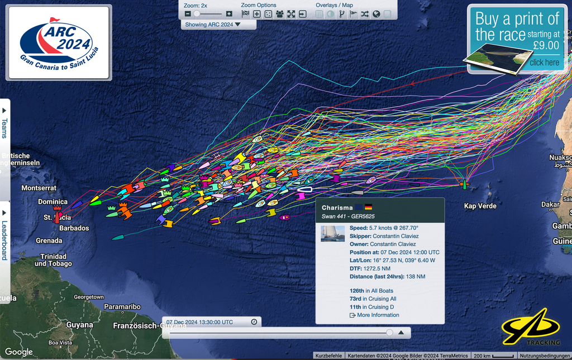Click the globe map type icon
This screenshot has width=572, height=360.
376,14
